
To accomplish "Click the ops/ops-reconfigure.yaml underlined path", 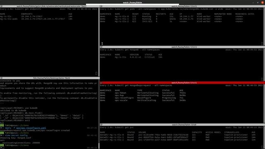I will (31, 128).
